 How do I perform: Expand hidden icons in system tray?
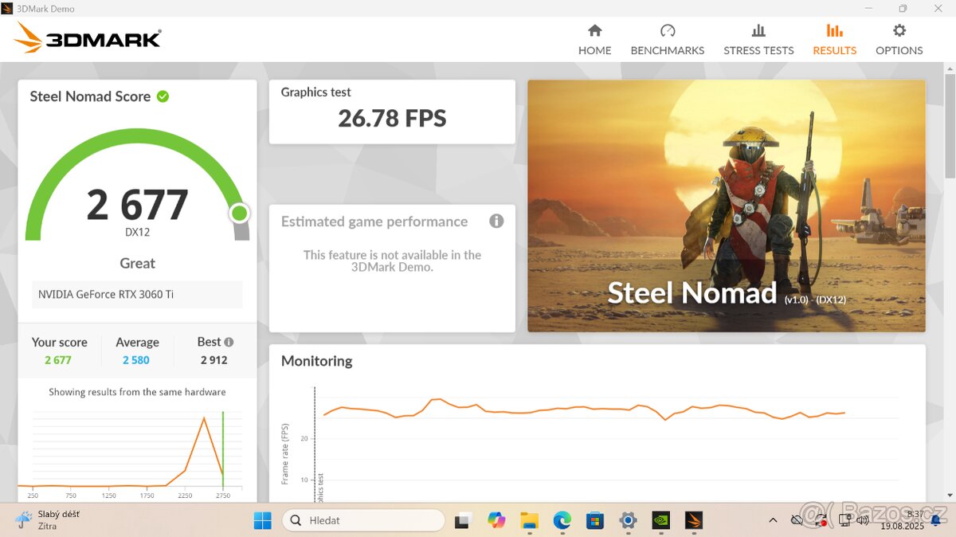click(x=773, y=520)
